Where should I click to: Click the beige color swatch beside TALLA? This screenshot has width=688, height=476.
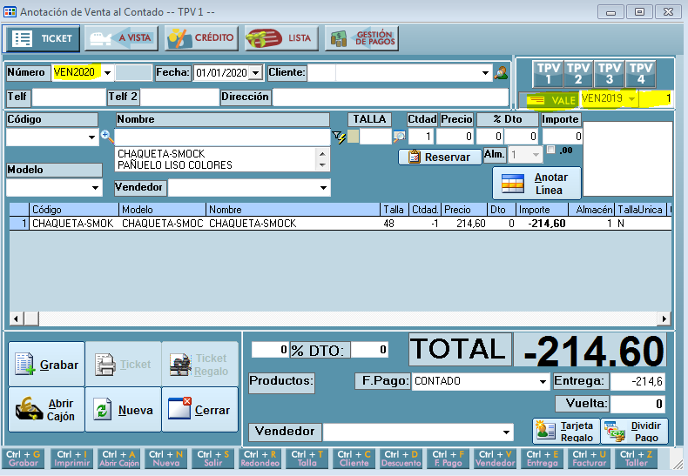click(x=354, y=137)
